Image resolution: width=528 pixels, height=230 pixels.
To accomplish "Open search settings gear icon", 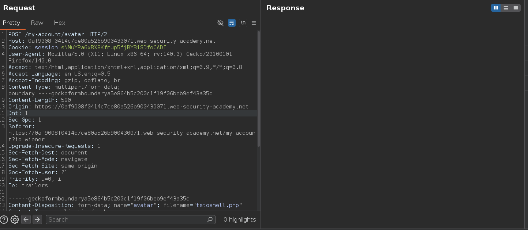I will pos(15,219).
